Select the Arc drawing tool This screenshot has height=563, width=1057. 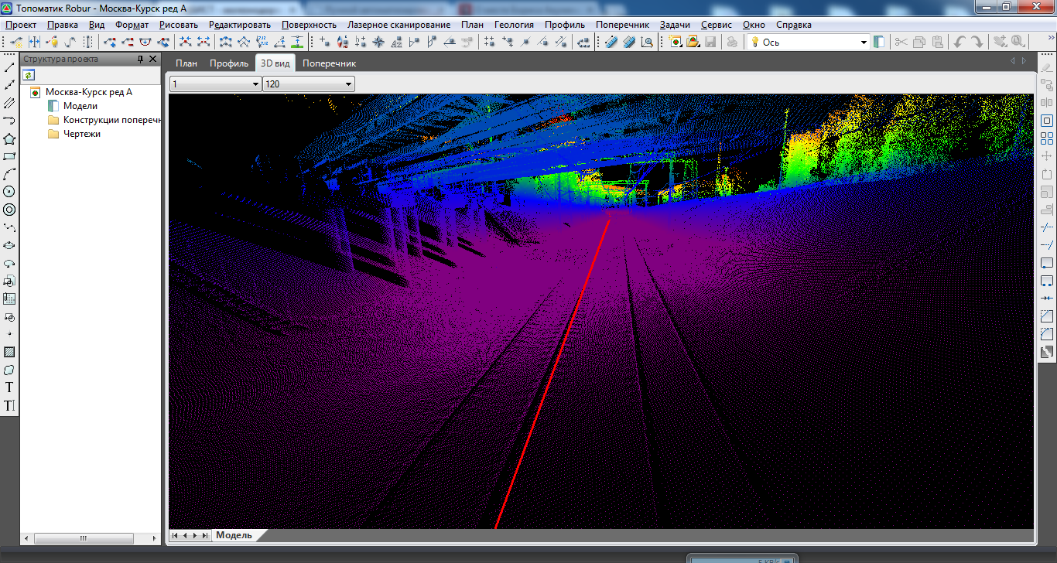[9, 174]
